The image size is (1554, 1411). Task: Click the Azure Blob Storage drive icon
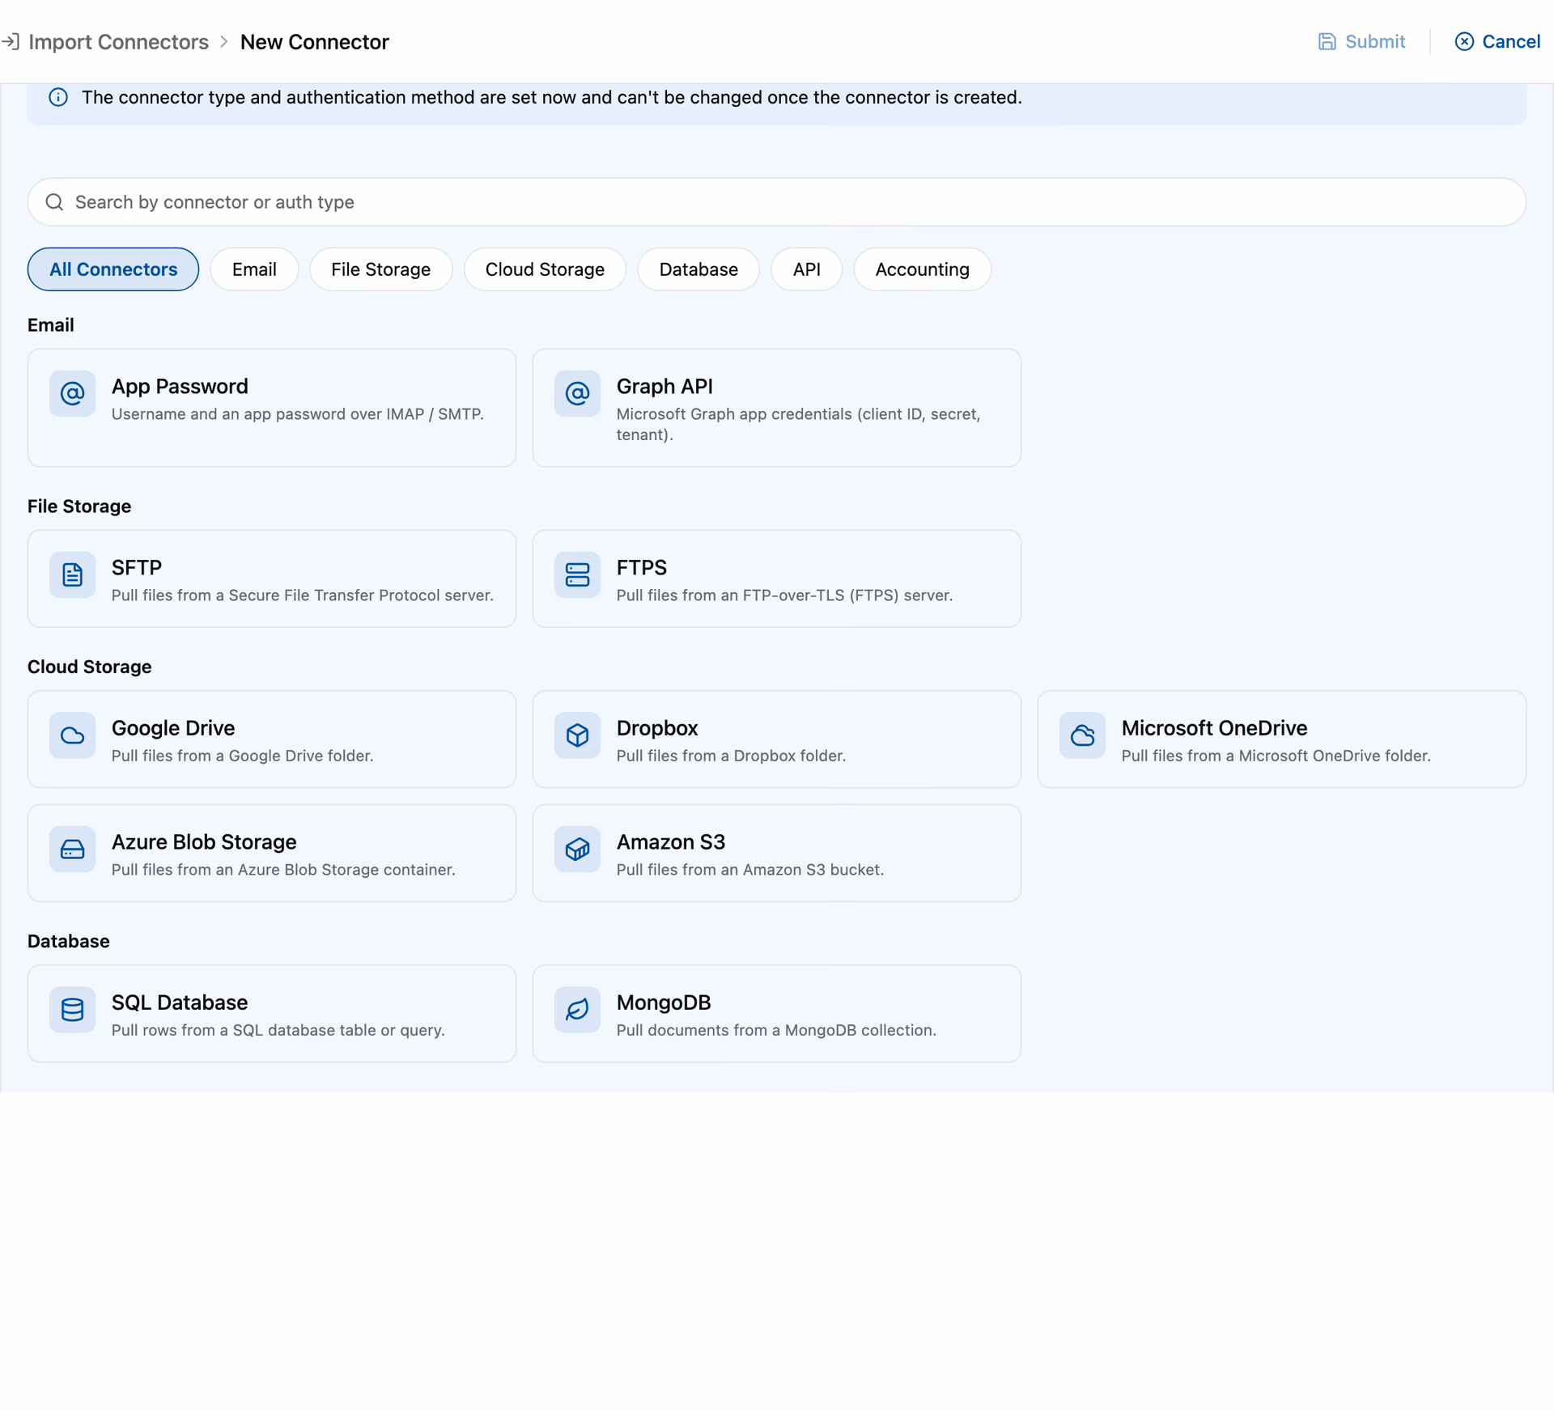click(x=72, y=850)
